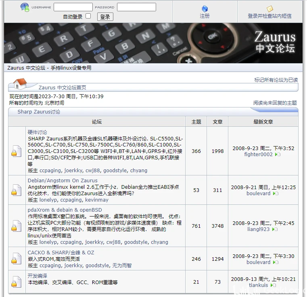Open moderator 无为而智 profile

click(x=122, y=265)
